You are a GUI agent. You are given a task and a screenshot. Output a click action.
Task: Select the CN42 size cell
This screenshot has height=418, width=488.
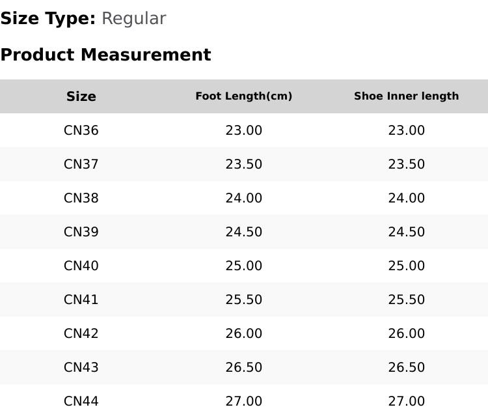tap(81, 333)
